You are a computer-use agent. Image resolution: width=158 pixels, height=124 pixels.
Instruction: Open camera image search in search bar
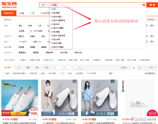144,5
